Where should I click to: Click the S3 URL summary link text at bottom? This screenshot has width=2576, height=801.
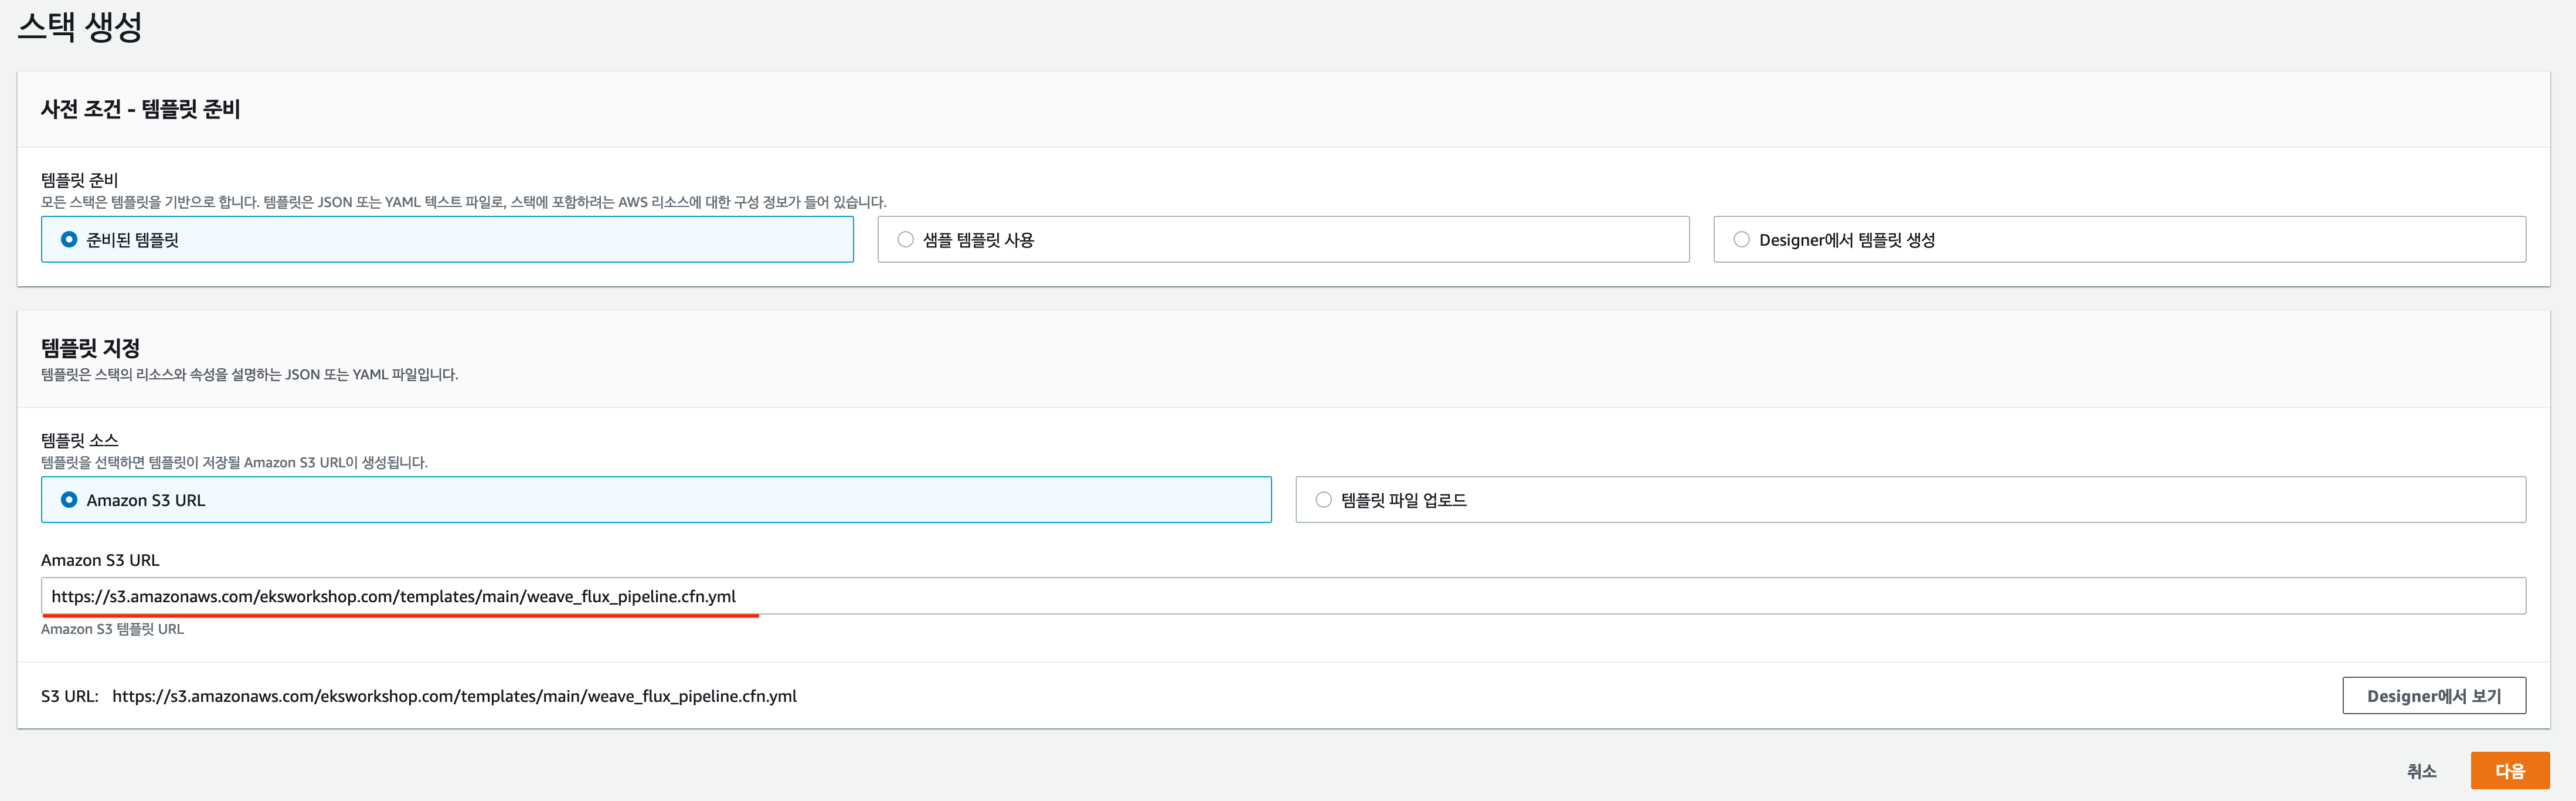click(454, 696)
